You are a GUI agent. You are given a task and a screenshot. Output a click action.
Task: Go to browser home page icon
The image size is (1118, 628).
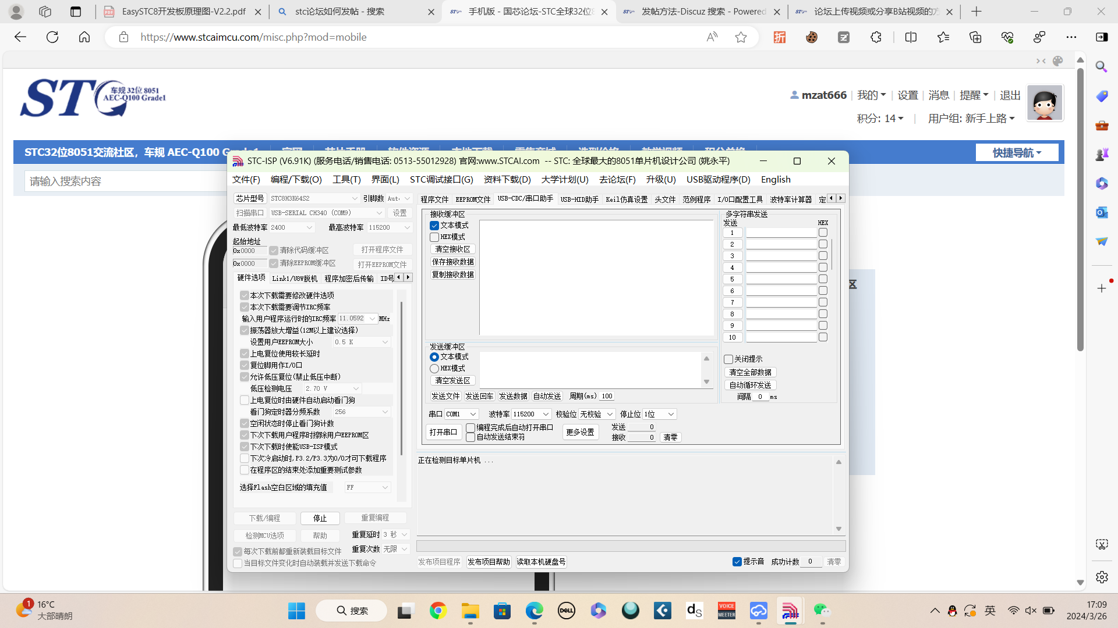[x=84, y=37]
